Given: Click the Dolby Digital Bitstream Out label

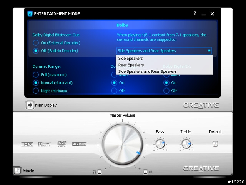Looking at the screenshot, I should pos(57,35).
